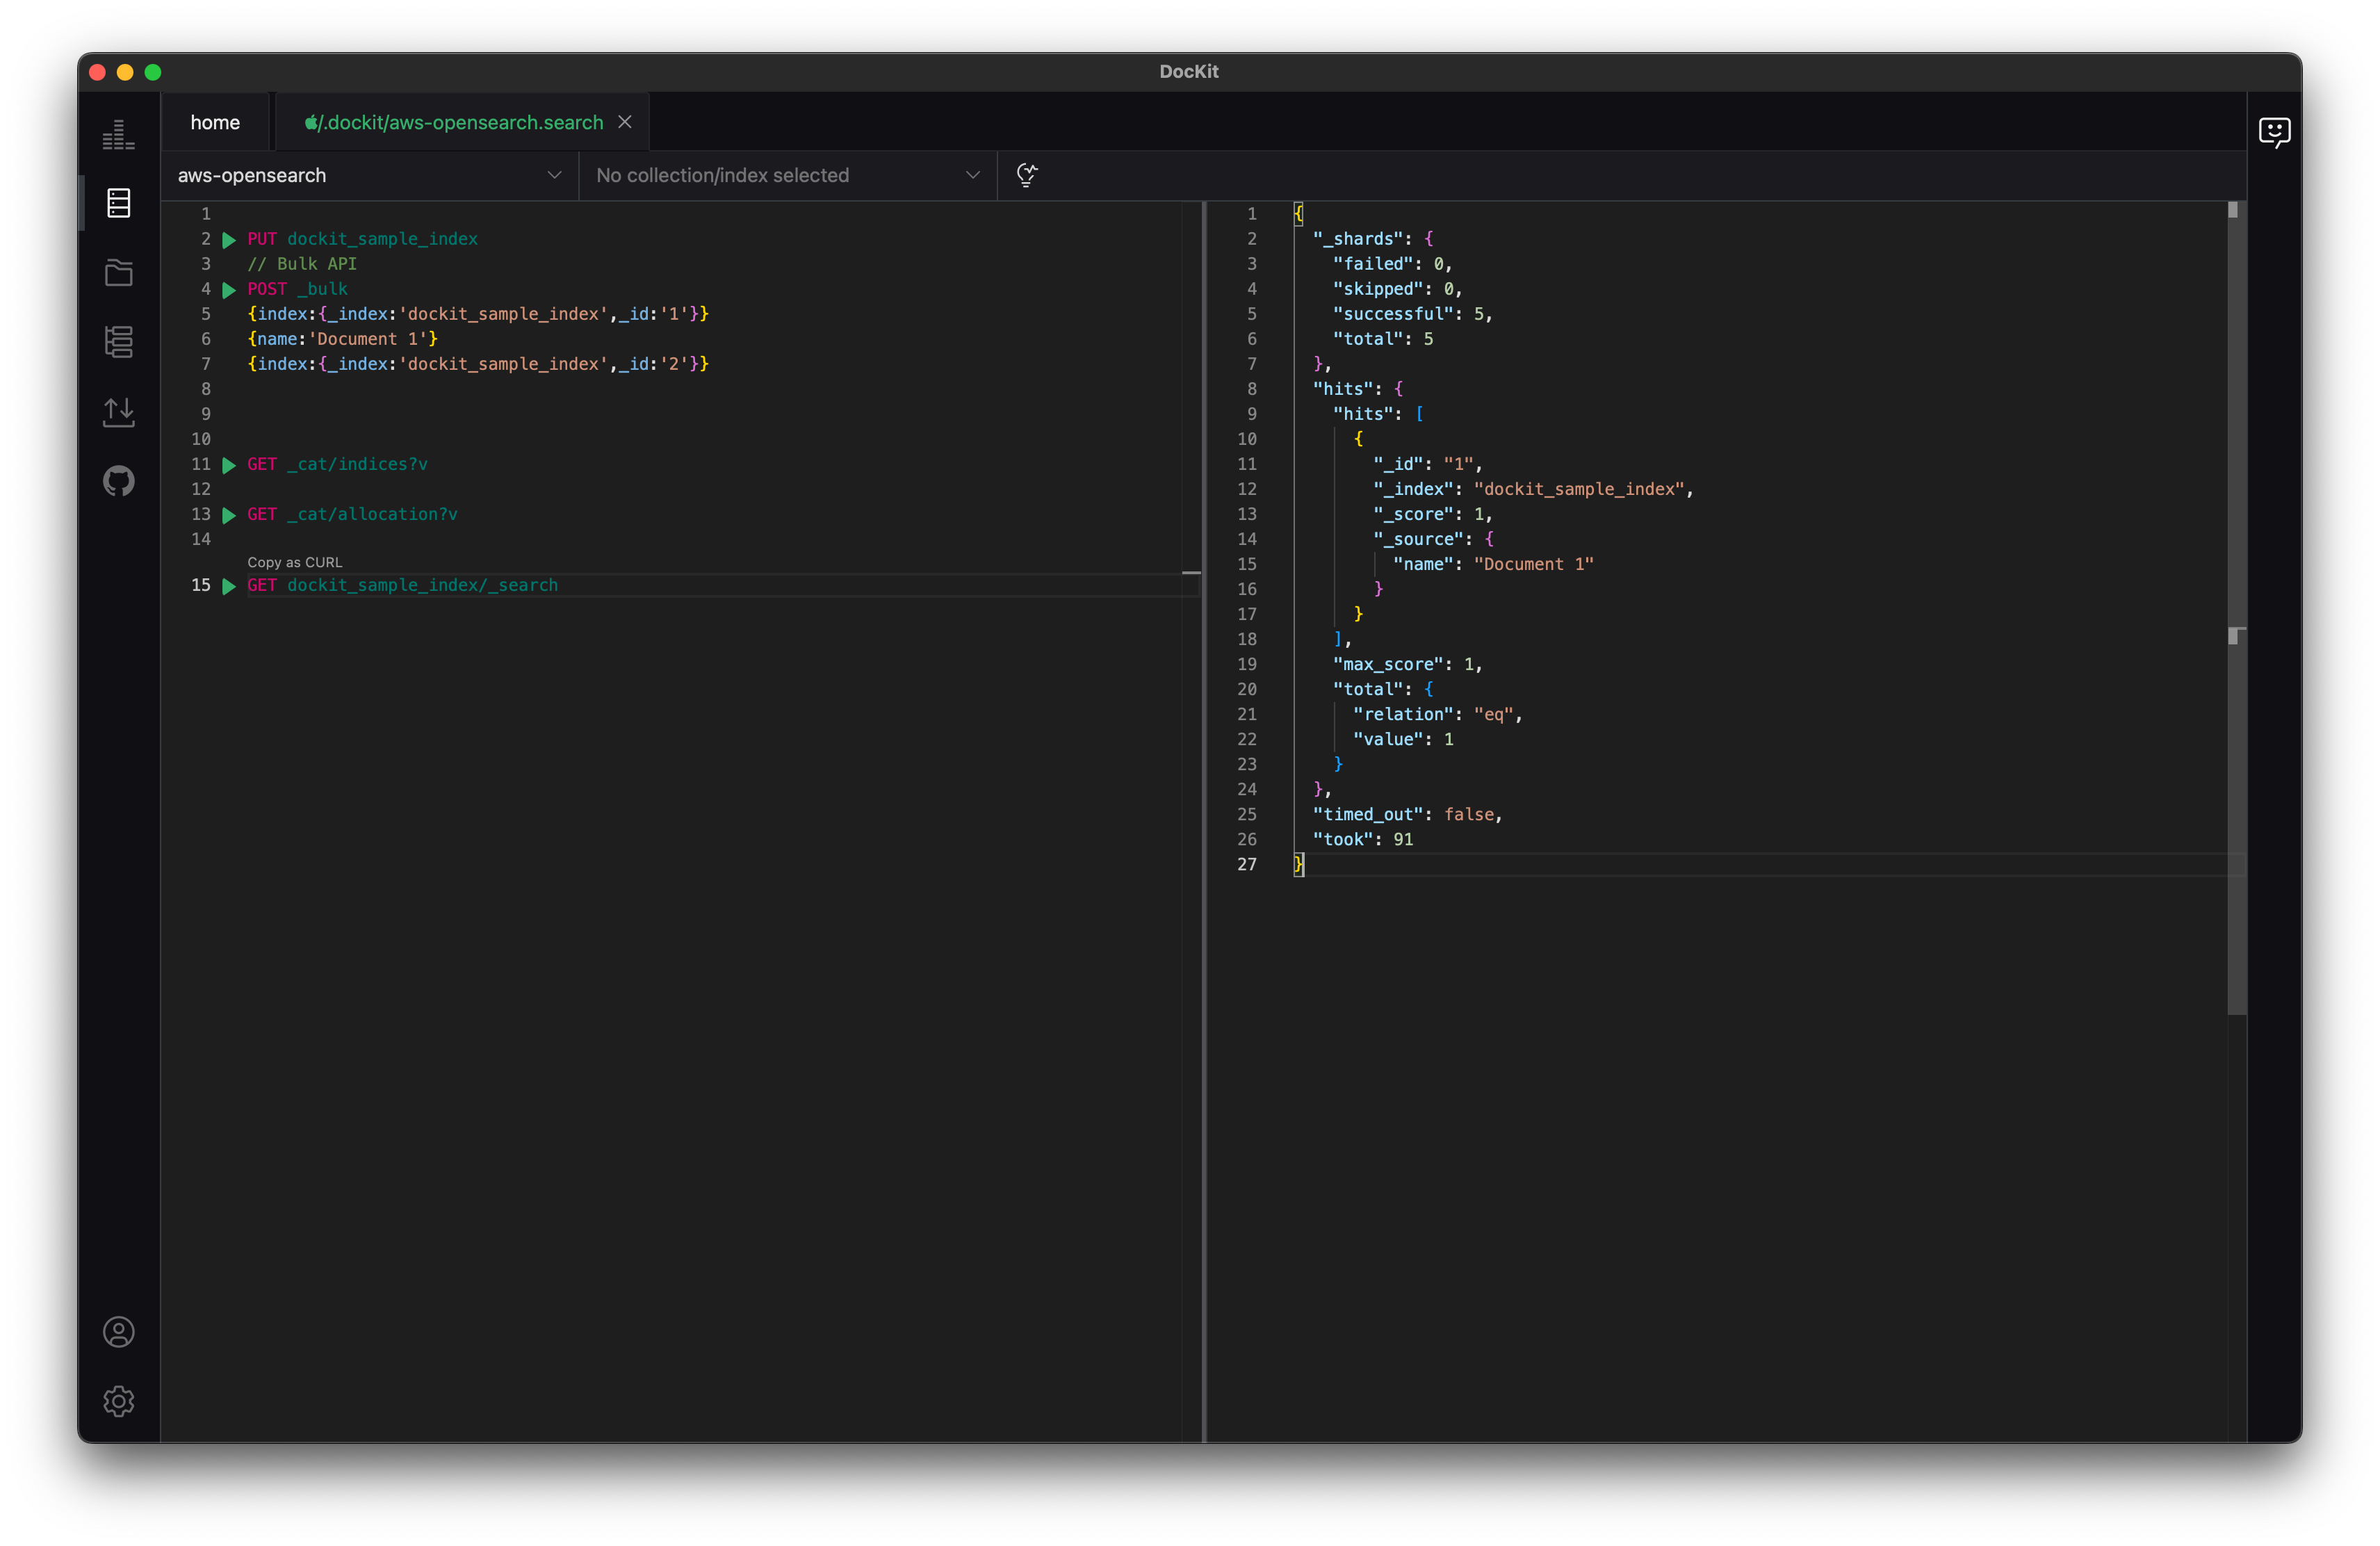Open the user account icon
This screenshot has height=1546, width=2380.
coord(118,1332)
